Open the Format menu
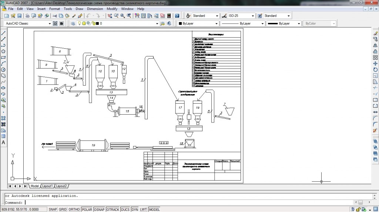The image size is (379, 212). 54,9
